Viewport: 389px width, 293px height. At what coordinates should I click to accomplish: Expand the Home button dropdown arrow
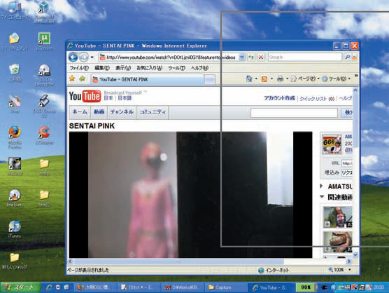pyautogui.click(x=256, y=79)
